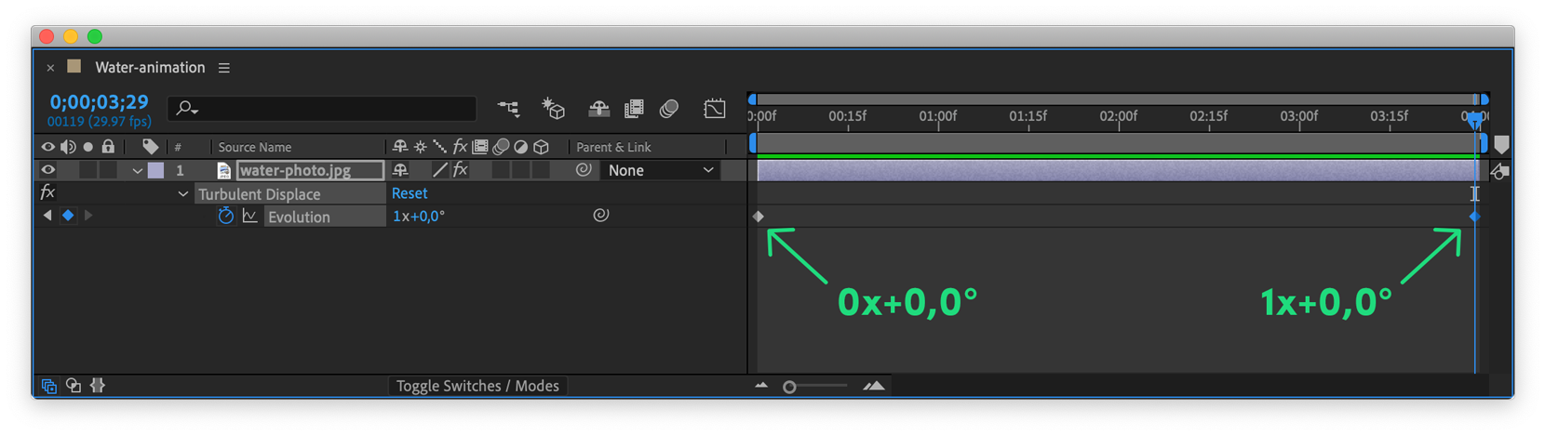This screenshot has height=435, width=1545.
Task: Open the Graph Editor
Action: (715, 109)
